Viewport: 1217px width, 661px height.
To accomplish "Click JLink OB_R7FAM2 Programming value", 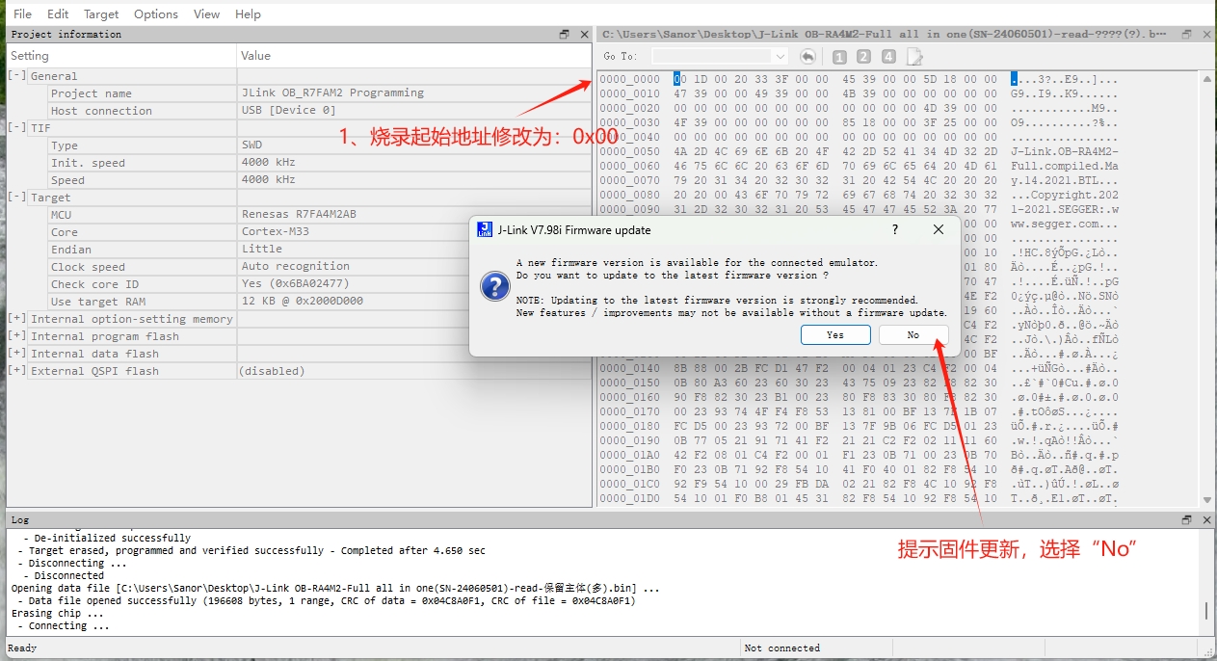I will click(x=332, y=93).
